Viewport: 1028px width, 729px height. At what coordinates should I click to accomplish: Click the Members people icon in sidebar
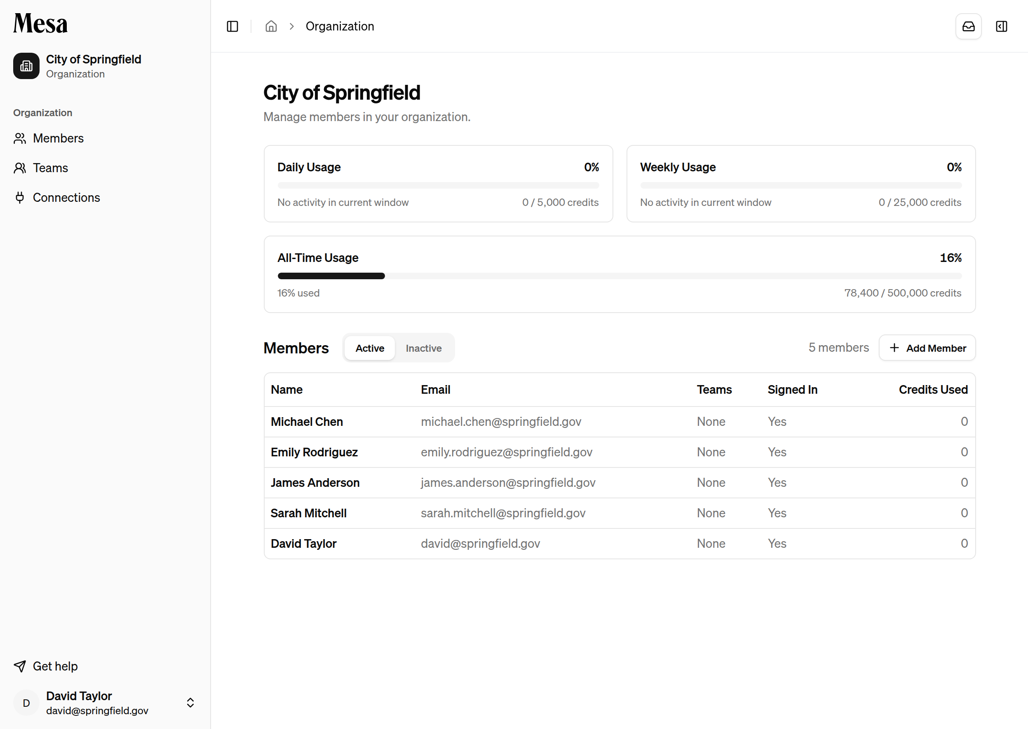[x=20, y=138]
